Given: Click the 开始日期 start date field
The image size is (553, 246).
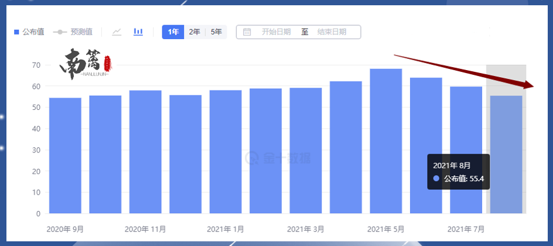Looking at the screenshot, I should tap(276, 32).
